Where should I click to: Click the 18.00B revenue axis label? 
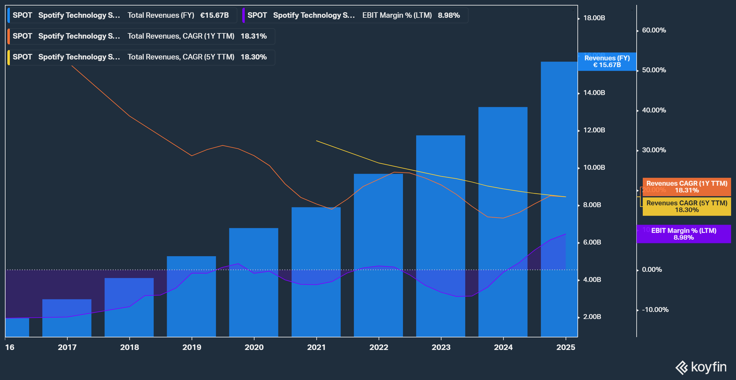coord(594,18)
